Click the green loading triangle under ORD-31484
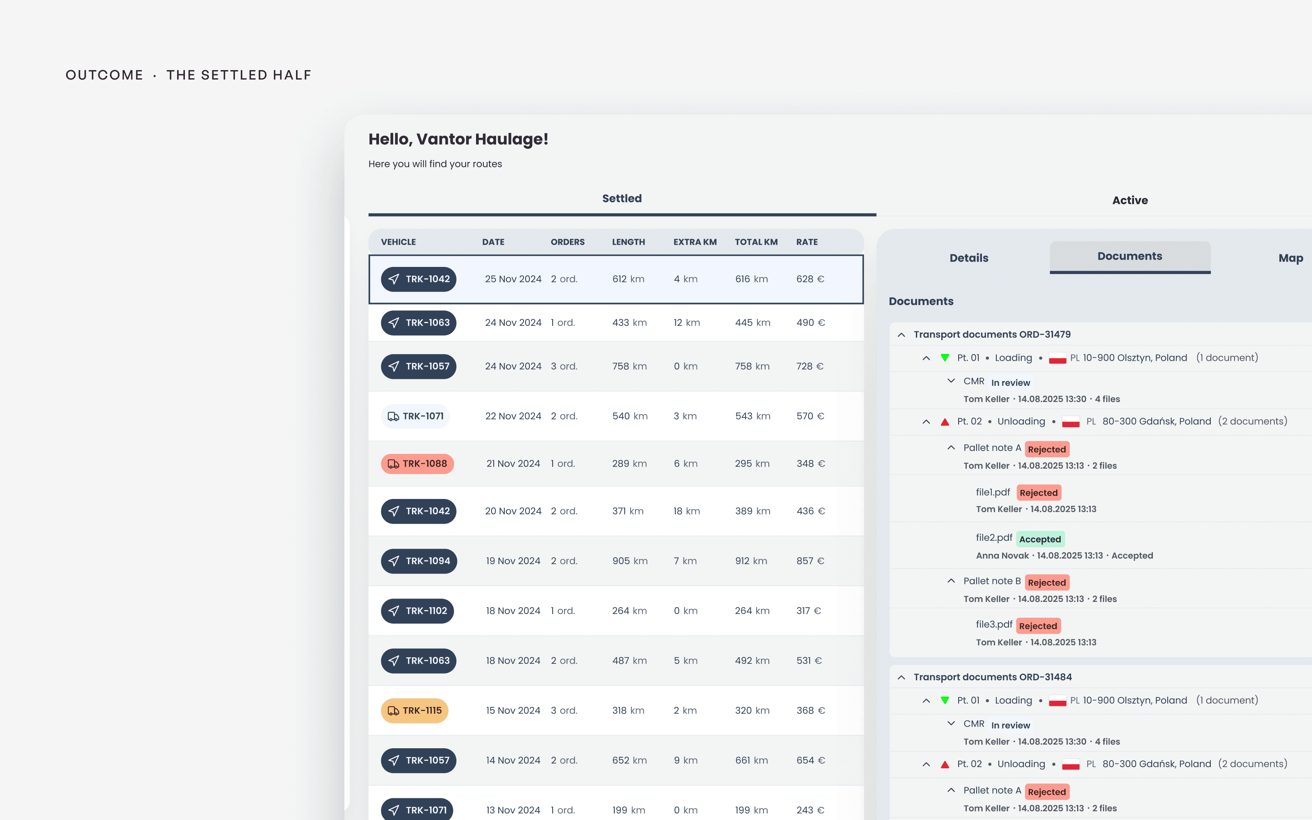1312x820 pixels. pyautogui.click(x=945, y=701)
